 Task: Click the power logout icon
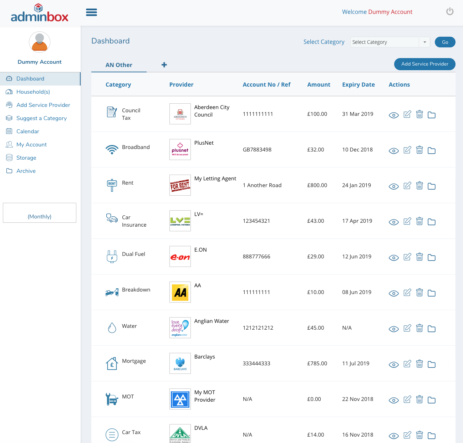(x=450, y=11)
